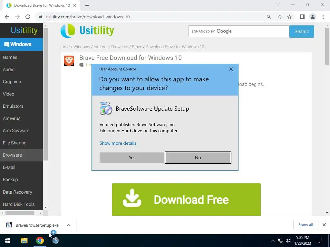The width and height of the screenshot is (330, 247).
Task: Open Hard Disk Tools category in sidebar
Action: click(x=21, y=204)
